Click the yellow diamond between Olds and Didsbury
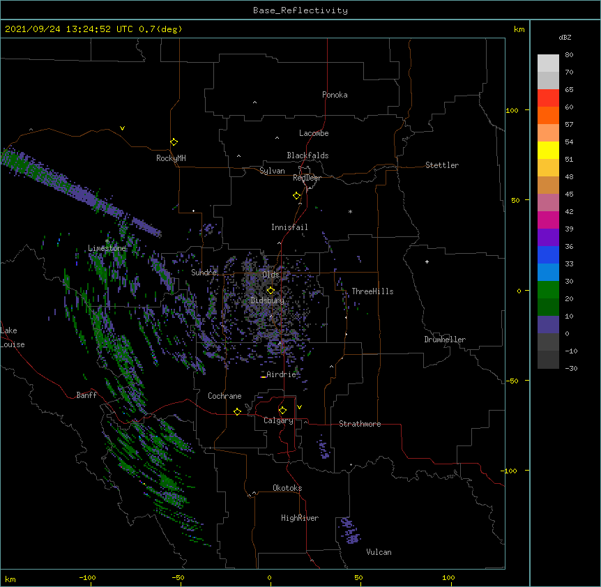601x587 pixels. (x=271, y=291)
